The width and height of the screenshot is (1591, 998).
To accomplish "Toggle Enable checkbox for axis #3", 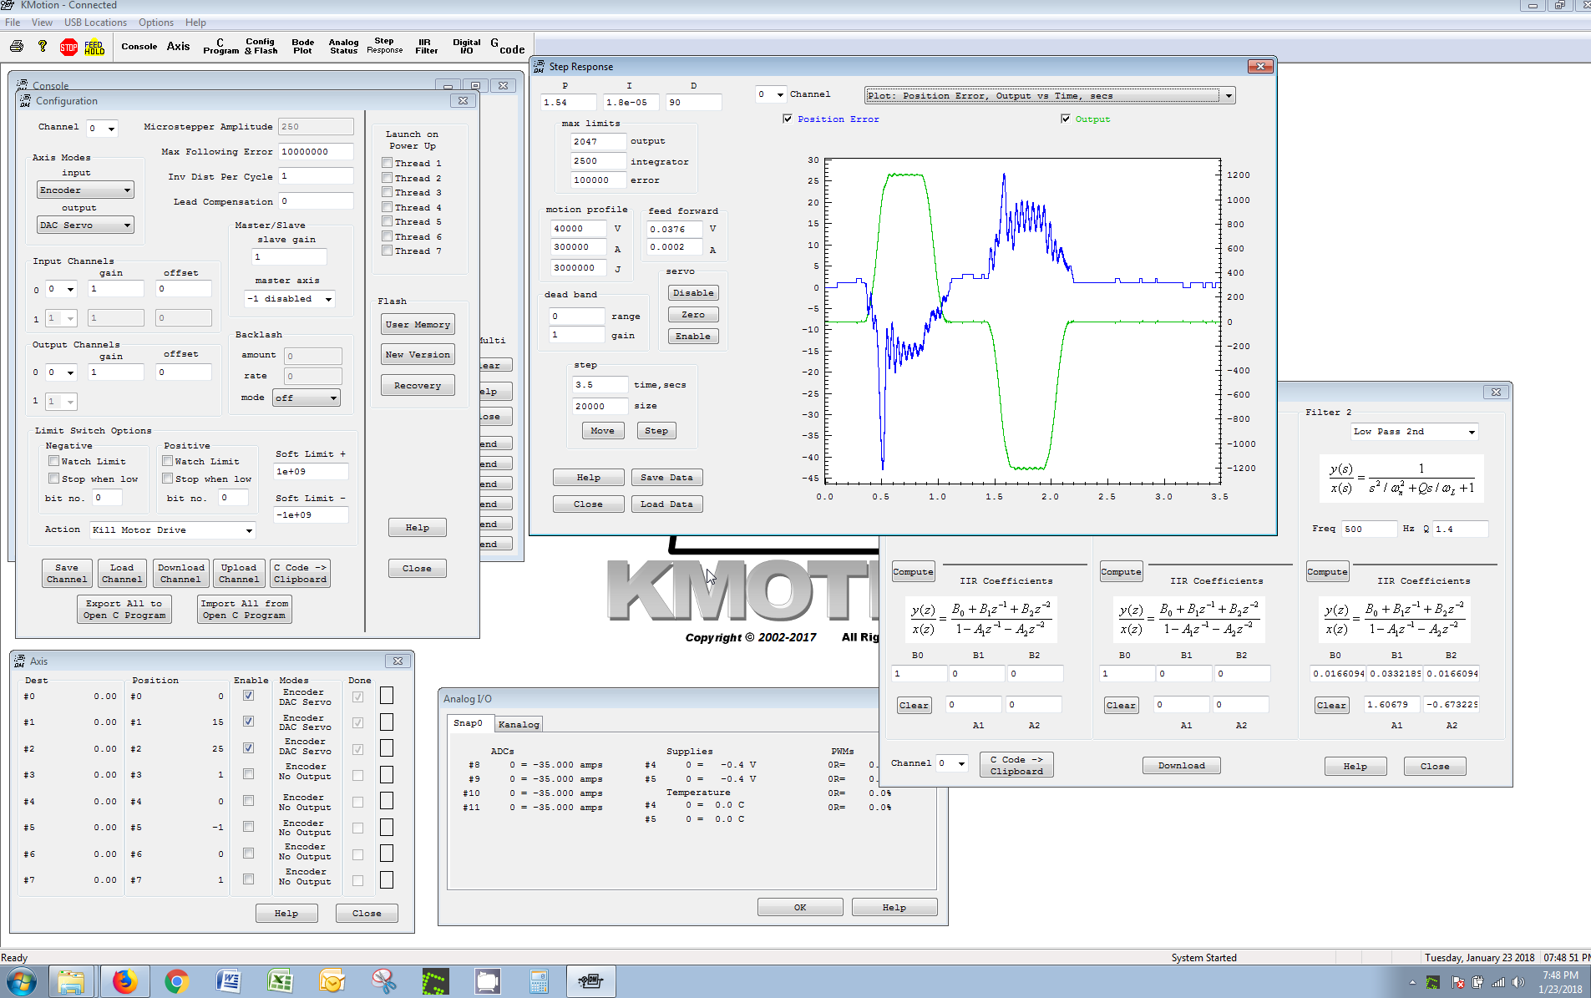I will [248, 774].
